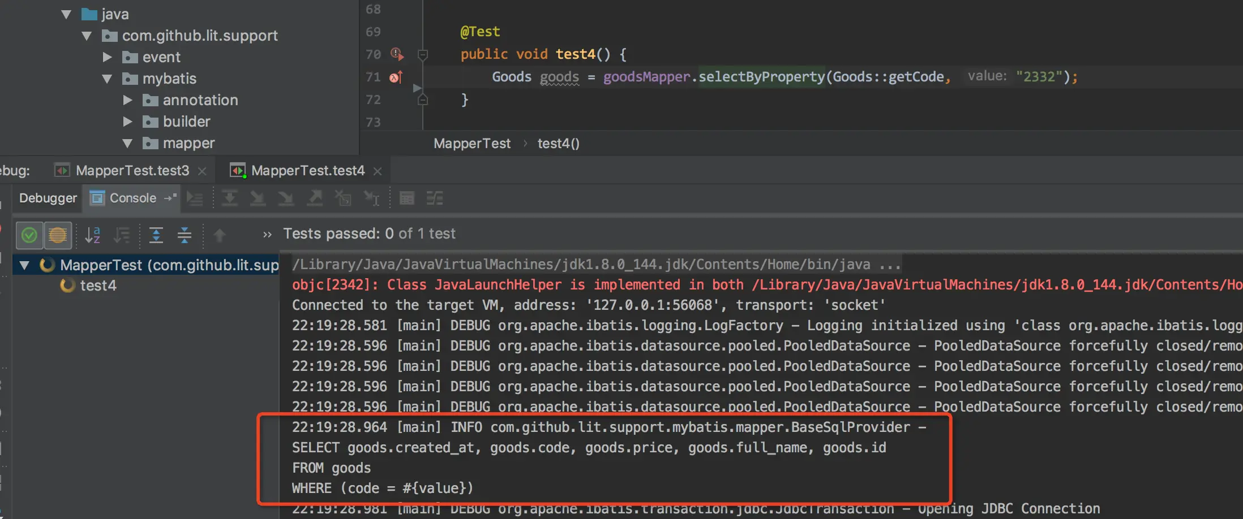Click the MapperTest breadcrumb
Viewport: 1243px width, 519px height.
(472, 144)
